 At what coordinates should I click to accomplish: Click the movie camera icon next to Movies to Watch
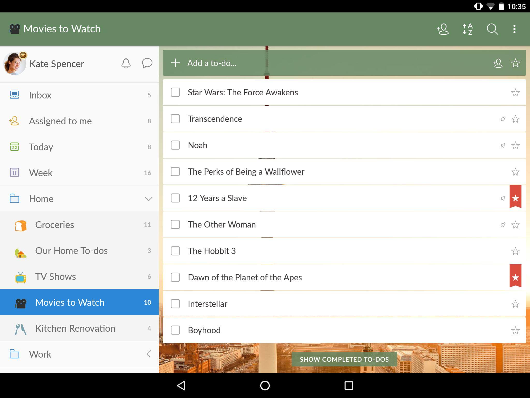point(21,302)
